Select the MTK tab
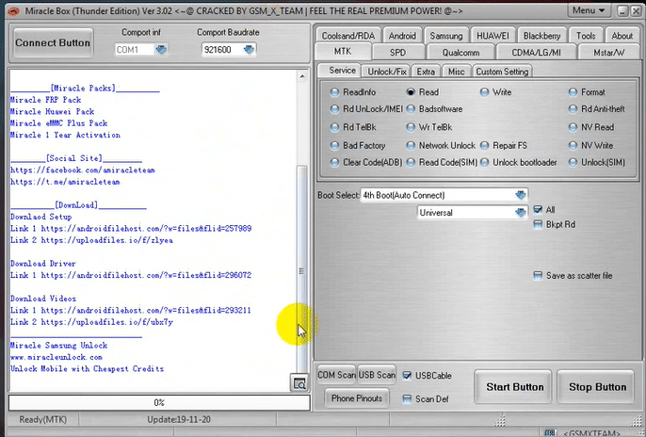 pos(343,51)
